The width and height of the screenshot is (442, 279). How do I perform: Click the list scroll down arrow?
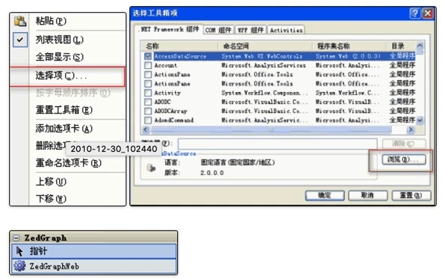[420, 120]
